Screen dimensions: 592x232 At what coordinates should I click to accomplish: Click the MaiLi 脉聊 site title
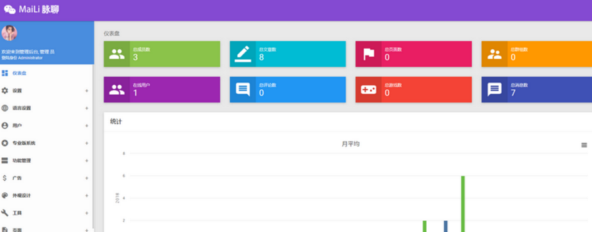[x=39, y=10]
